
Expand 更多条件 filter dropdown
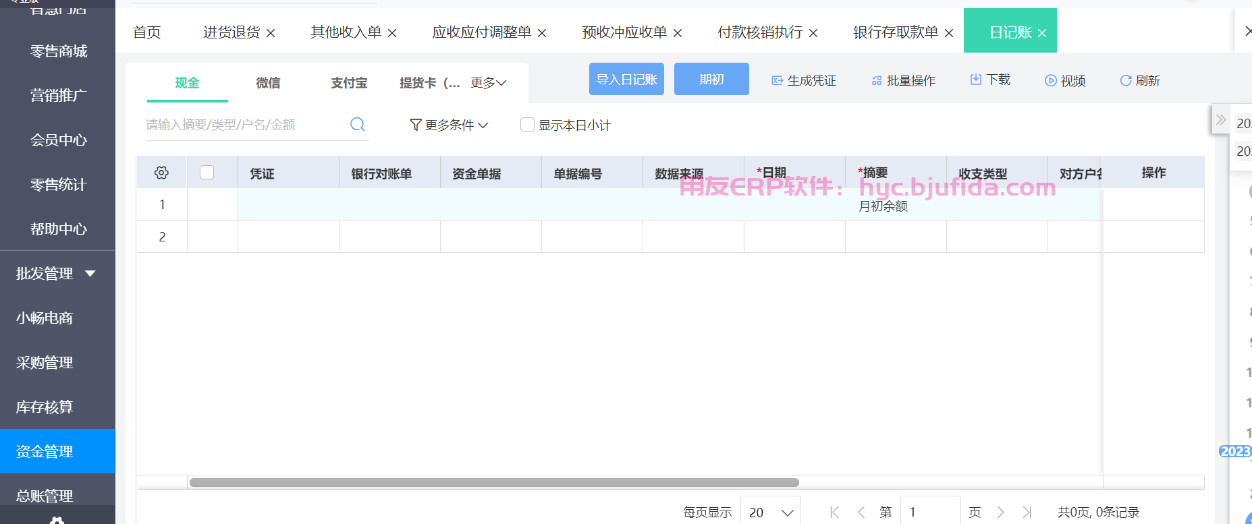coord(449,125)
